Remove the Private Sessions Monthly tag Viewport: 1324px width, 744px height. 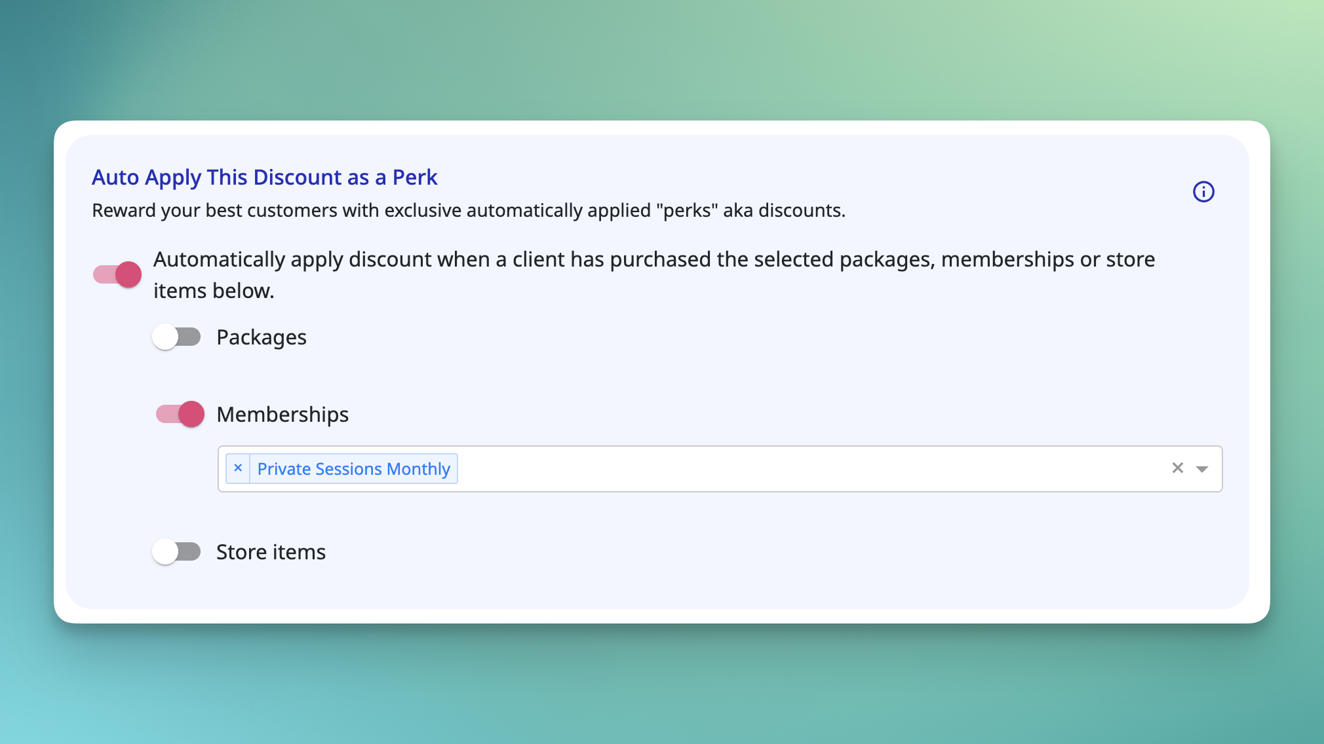pos(238,468)
